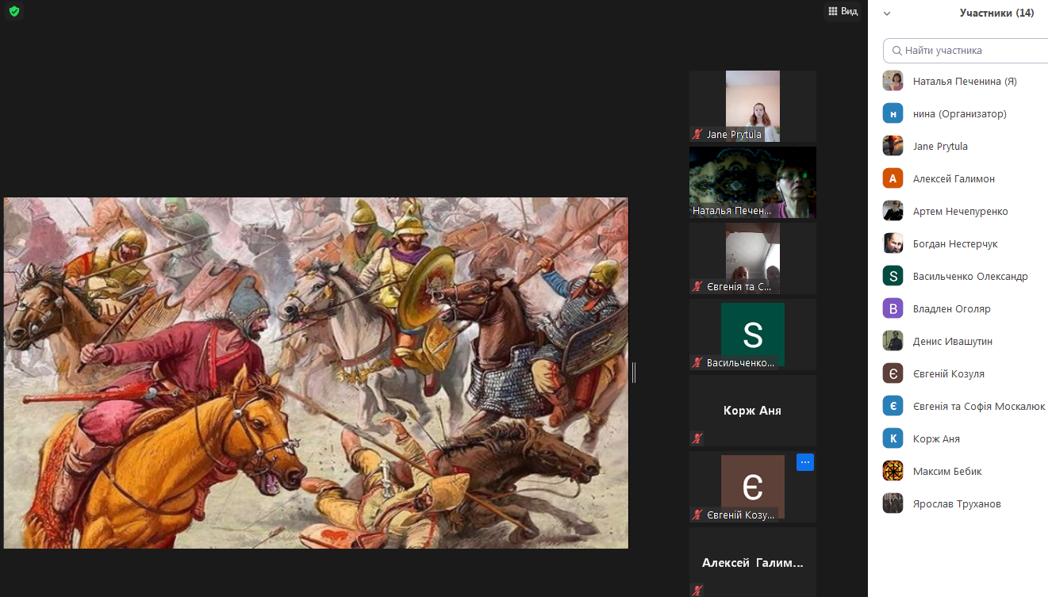Click muted microphone icon on Алексей Галим... tile

pyautogui.click(x=697, y=591)
